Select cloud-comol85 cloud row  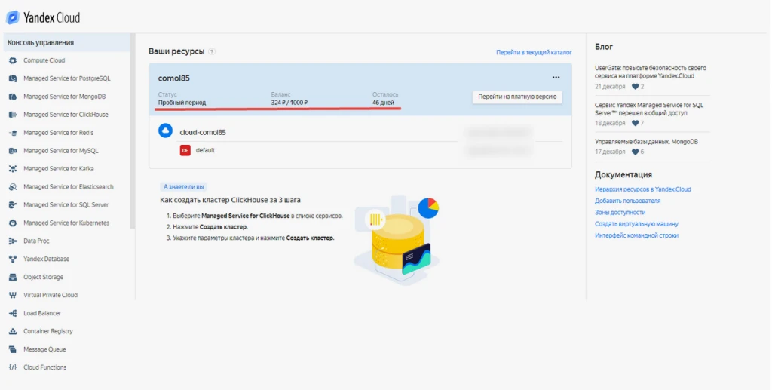point(360,131)
